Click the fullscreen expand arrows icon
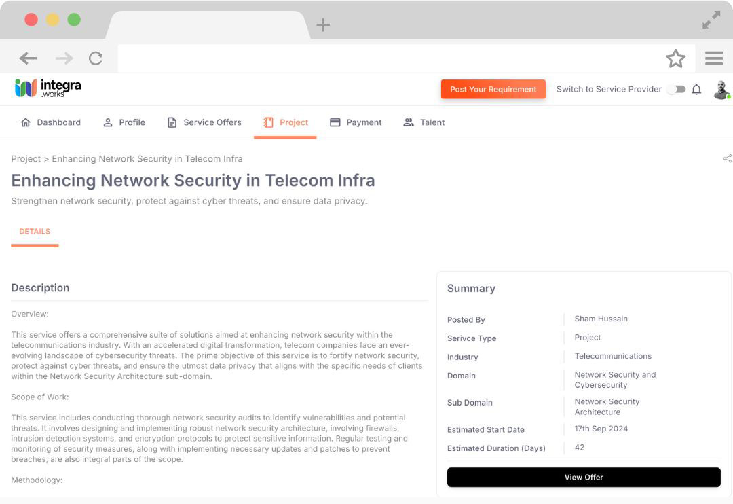 pyautogui.click(x=711, y=20)
